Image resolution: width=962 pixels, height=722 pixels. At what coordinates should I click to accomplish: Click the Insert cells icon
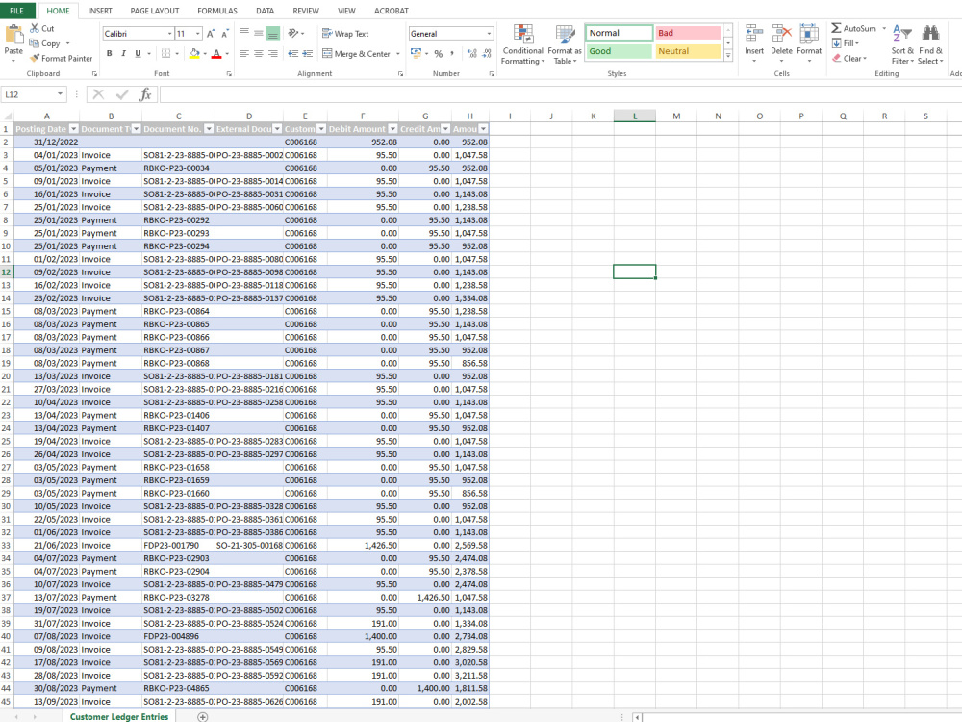[754, 35]
